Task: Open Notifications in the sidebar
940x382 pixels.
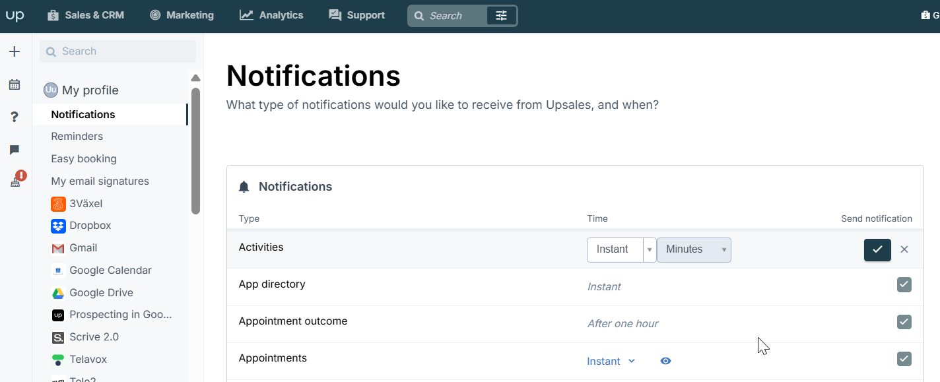Action: point(110,114)
